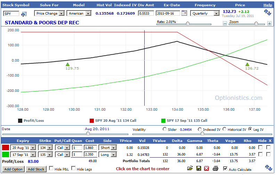Click the SPY stock symbol field
The width and height of the screenshot is (276, 175).
[x=11, y=14]
